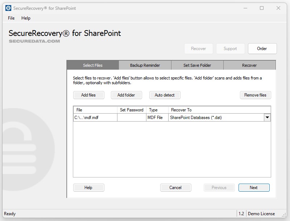Click the SecureRecovery app icon in title bar
This screenshot has height=221, width=290.
(x=8, y=8)
